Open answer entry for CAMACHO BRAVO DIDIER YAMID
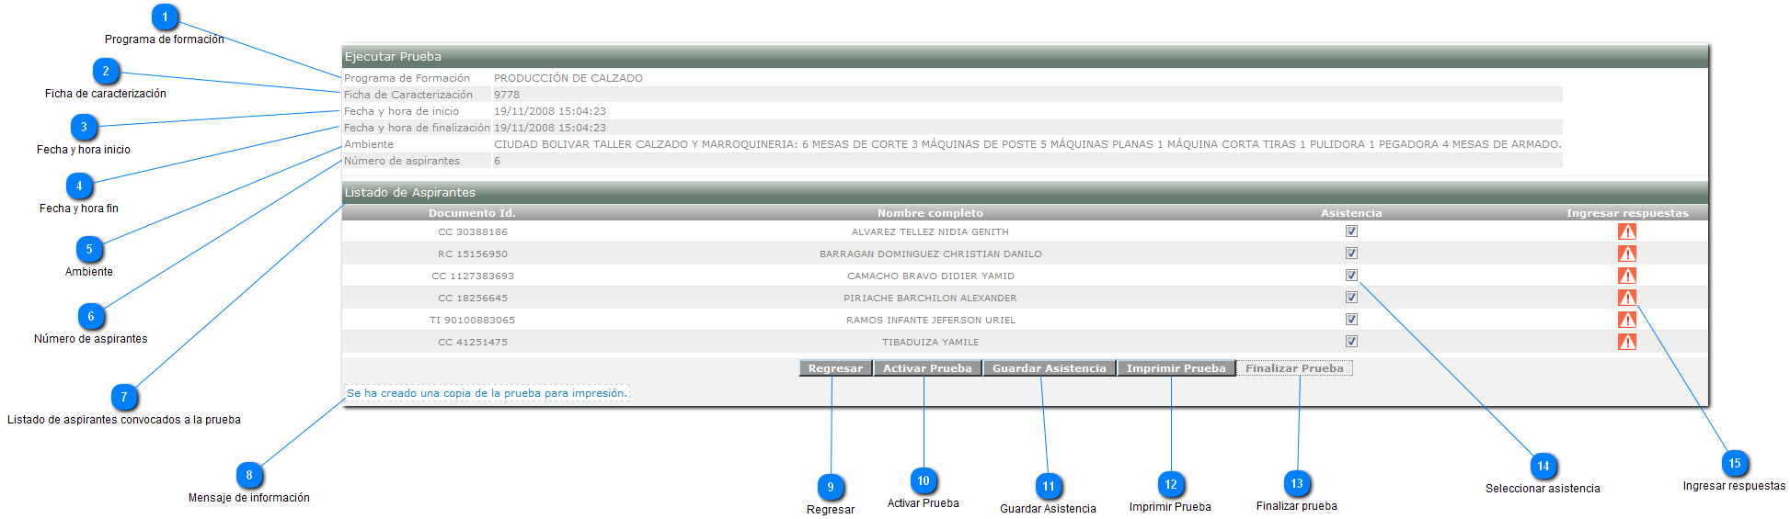Screen dimensions: 1790x519 coord(1627,276)
